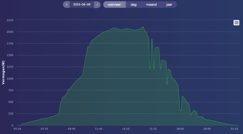
Task: Click the 18:00 time label
Action: (x=180, y=129)
